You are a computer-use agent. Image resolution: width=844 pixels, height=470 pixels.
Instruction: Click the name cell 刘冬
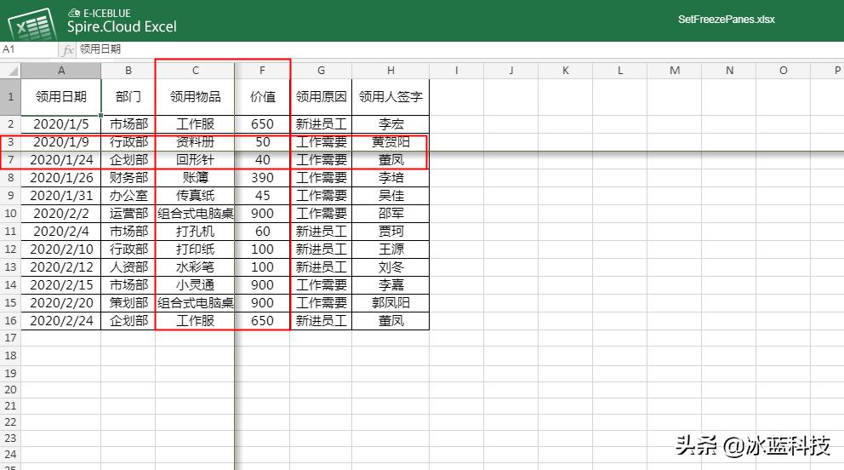pyautogui.click(x=391, y=267)
